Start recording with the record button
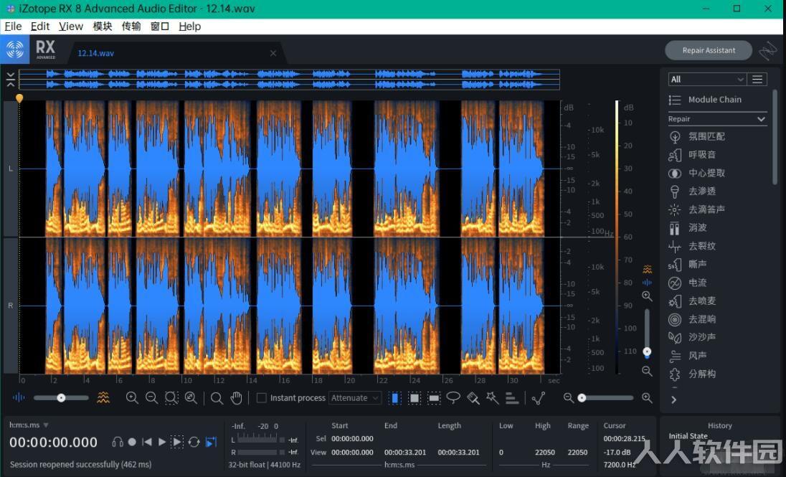The width and height of the screenshot is (786, 477). pyautogui.click(x=132, y=442)
